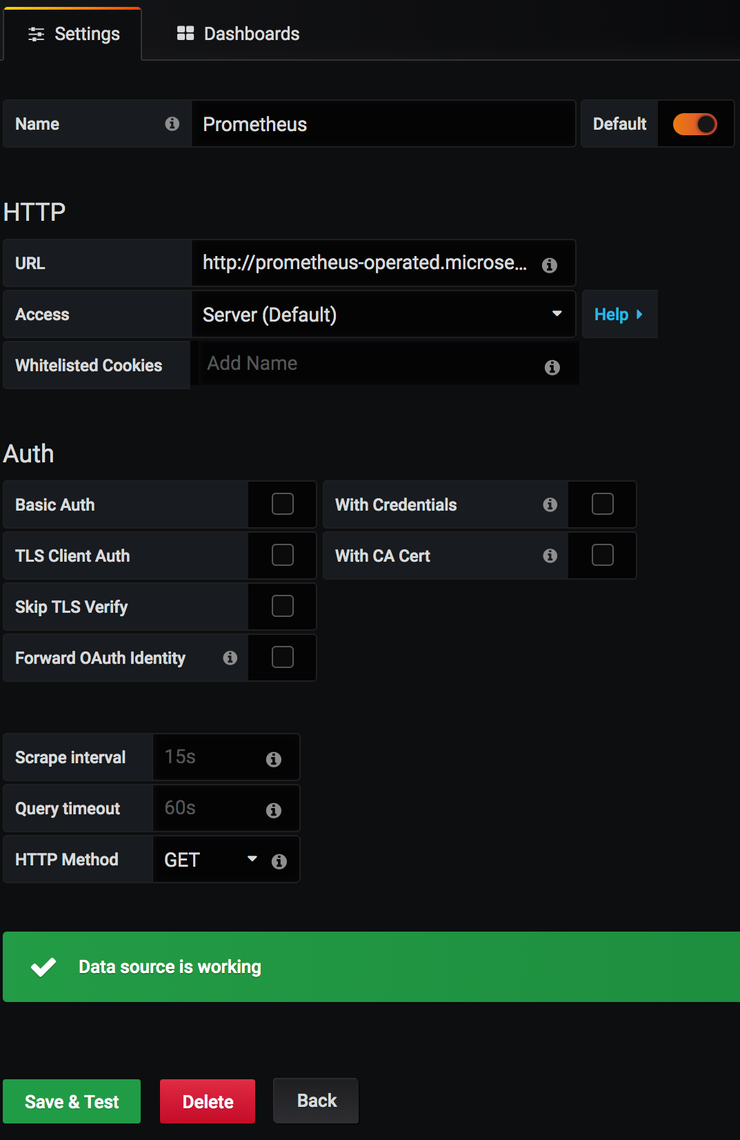Click the Forward OAuth Identity info icon
The width and height of the screenshot is (740, 1140).
point(230,658)
